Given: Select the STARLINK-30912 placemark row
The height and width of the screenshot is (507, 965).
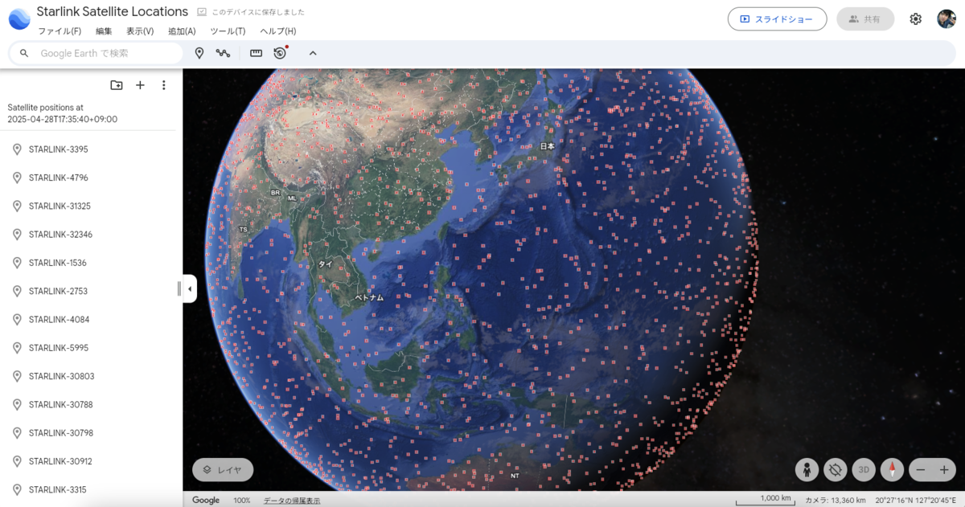Looking at the screenshot, I should pyautogui.click(x=91, y=461).
